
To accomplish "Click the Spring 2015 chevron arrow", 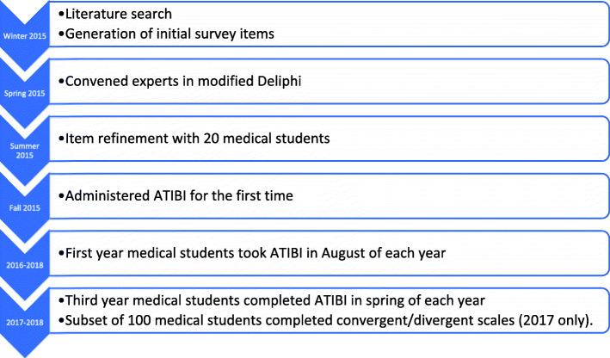I will pos(24,93).
